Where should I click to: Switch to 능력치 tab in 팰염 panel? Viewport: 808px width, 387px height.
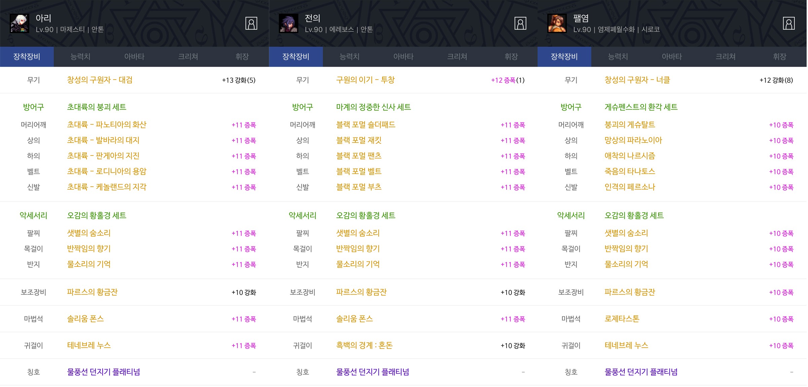click(x=618, y=56)
